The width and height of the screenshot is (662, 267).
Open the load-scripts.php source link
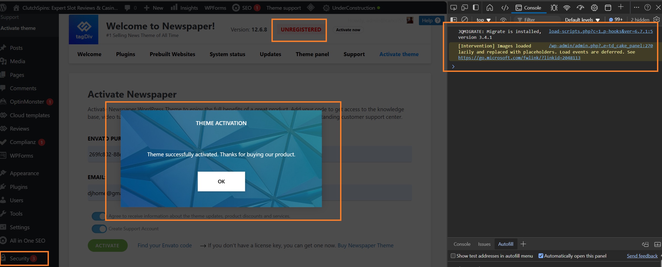601,31
